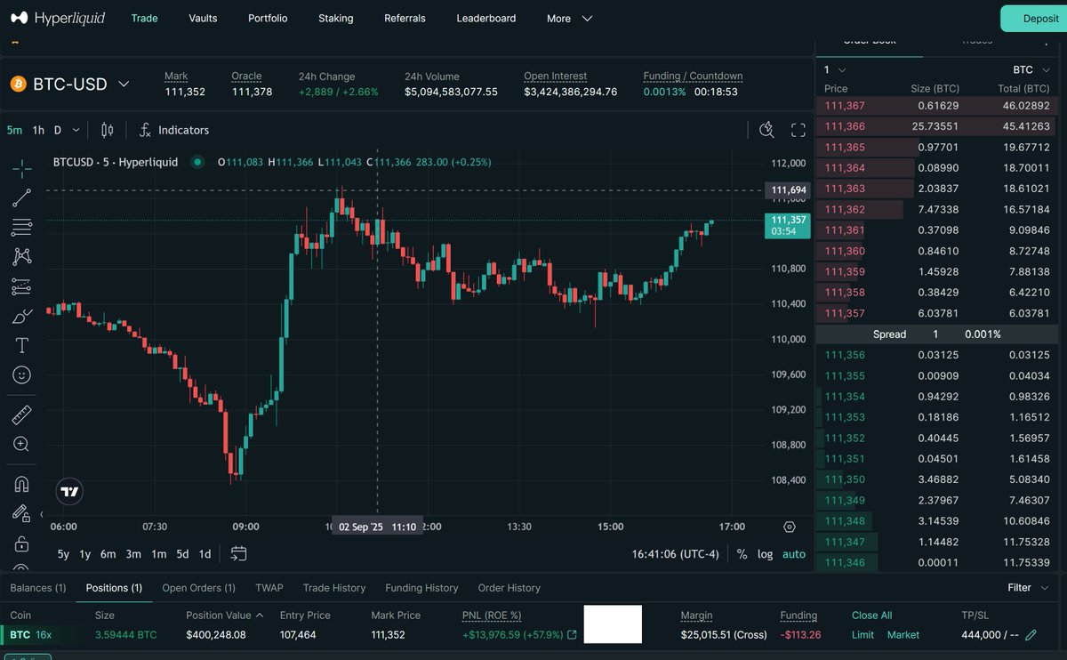
Task: Open order book grouping dropdown '1'
Action: [x=834, y=69]
